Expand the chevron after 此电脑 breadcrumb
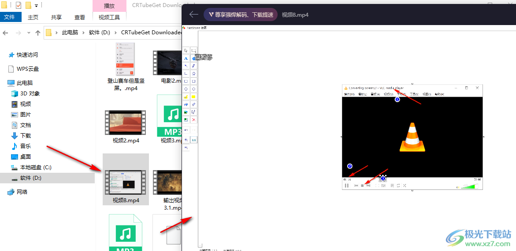 [x=84, y=33]
